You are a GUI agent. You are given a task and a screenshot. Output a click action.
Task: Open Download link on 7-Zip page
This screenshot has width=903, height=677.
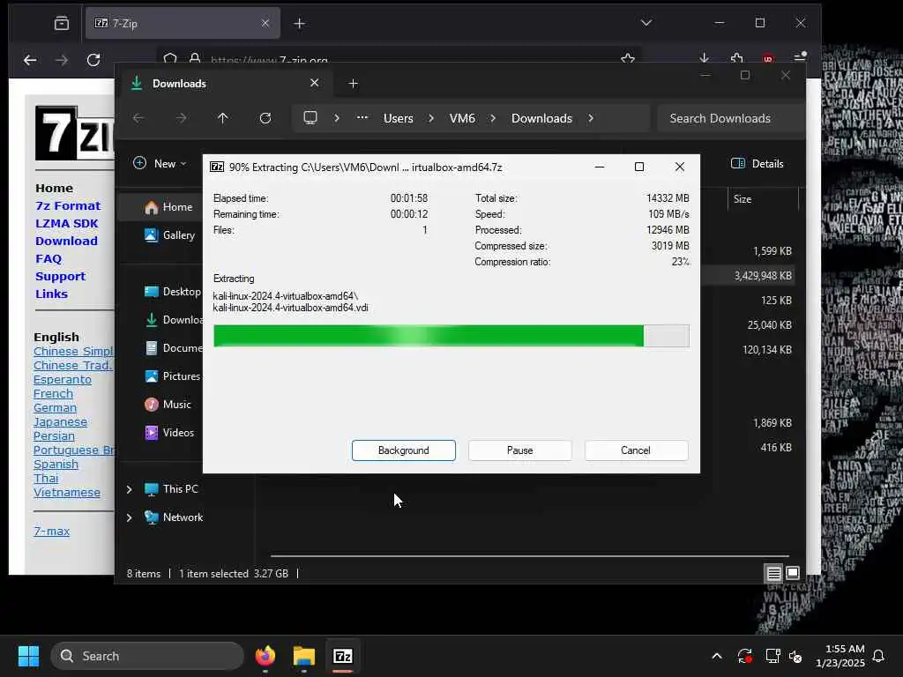(x=66, y=241)
